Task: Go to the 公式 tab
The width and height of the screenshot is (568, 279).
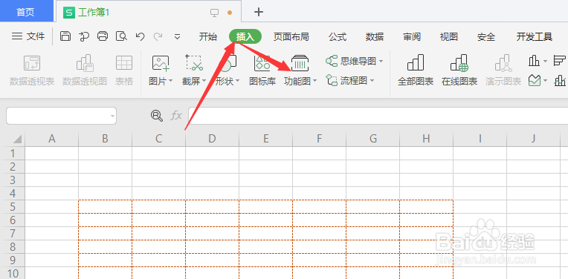Action: click(338, 36)
